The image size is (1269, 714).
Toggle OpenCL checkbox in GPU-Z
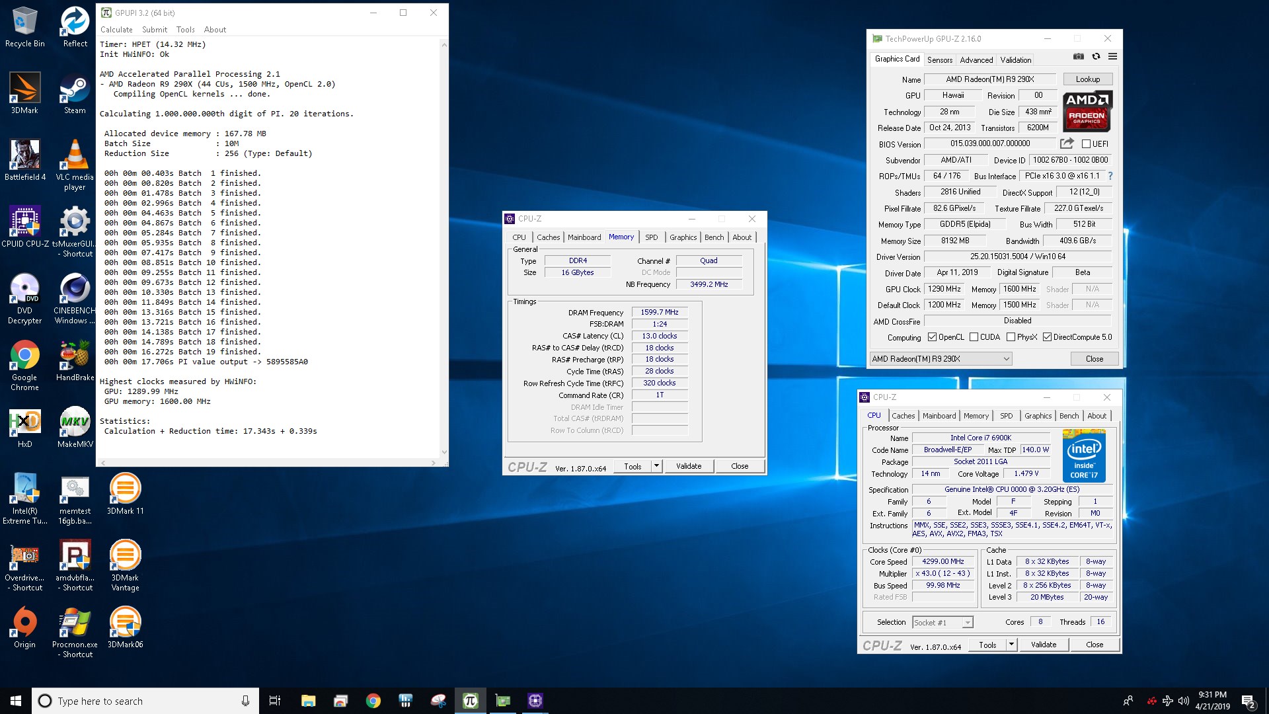[932, 337]
